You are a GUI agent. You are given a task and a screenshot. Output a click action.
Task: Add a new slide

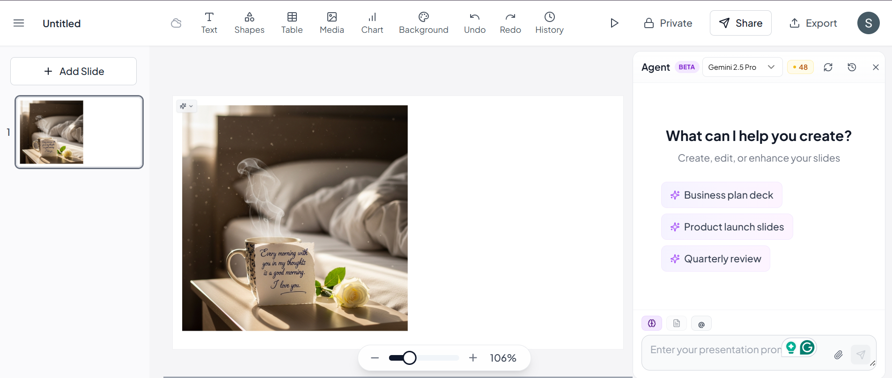[x=74, y=71]
